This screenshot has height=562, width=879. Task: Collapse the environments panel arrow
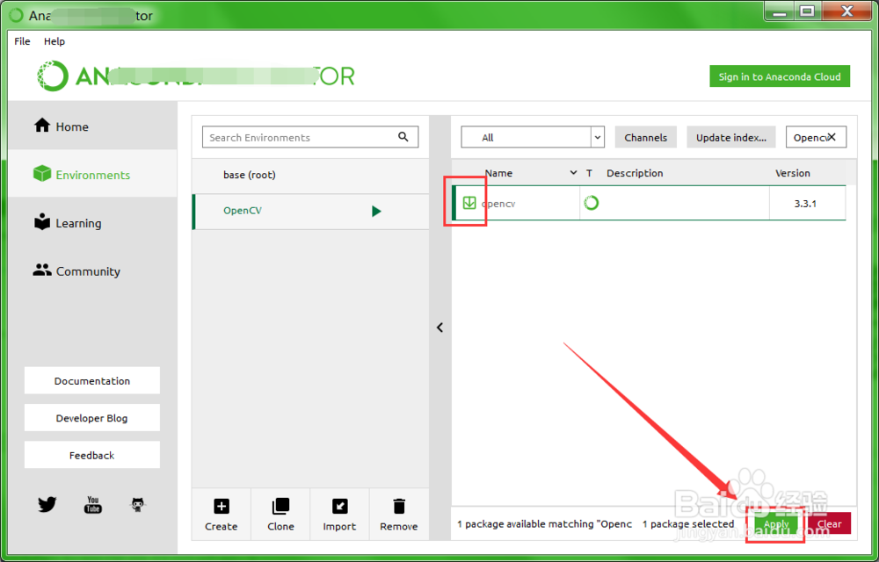coord(440,328)
